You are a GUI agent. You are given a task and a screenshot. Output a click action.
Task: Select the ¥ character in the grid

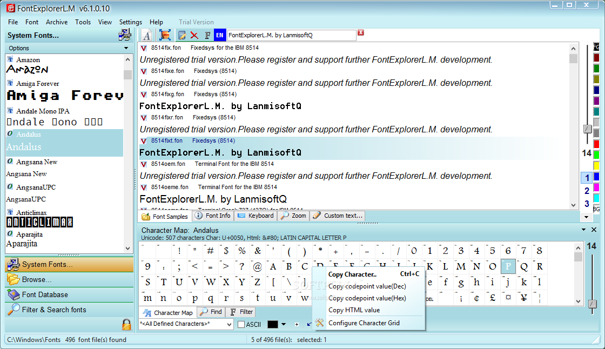click(523, 298)
